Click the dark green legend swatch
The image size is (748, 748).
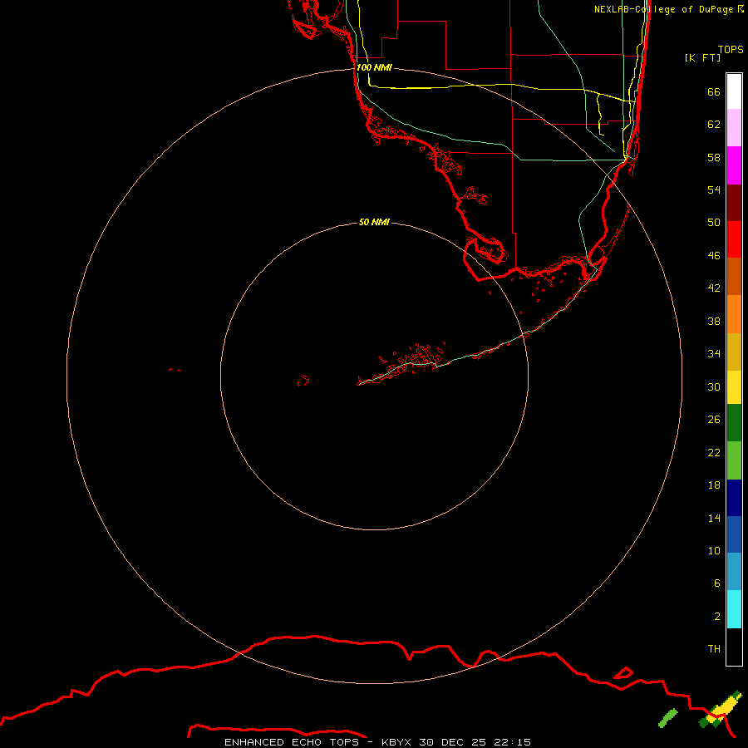tap(734, 423)
